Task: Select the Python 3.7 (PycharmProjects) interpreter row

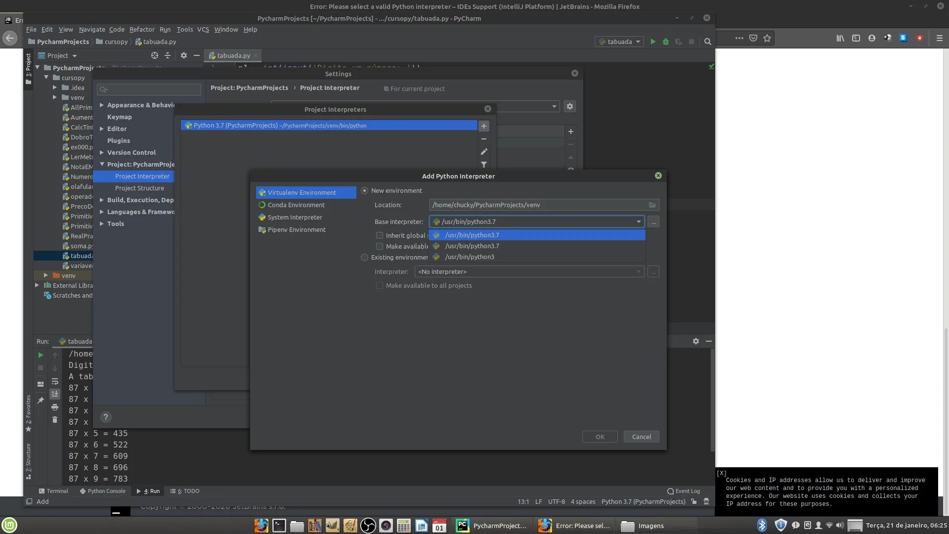Action: pos(329,126)
